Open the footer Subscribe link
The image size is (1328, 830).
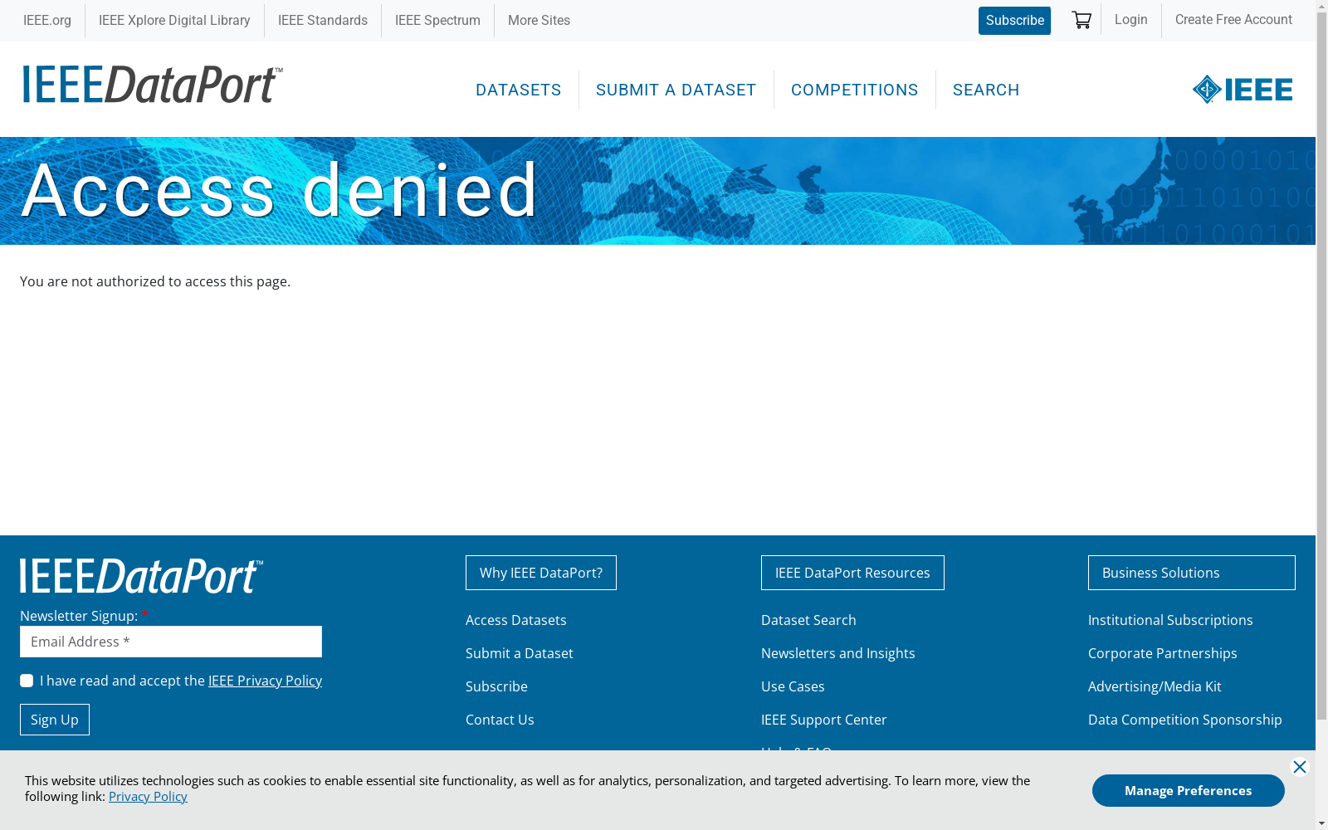click(x=496, y=686)
